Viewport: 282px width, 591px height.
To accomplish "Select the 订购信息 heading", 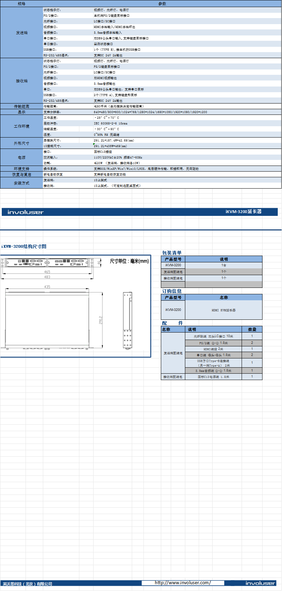I will pyautogui.click(x=172, y=291).
